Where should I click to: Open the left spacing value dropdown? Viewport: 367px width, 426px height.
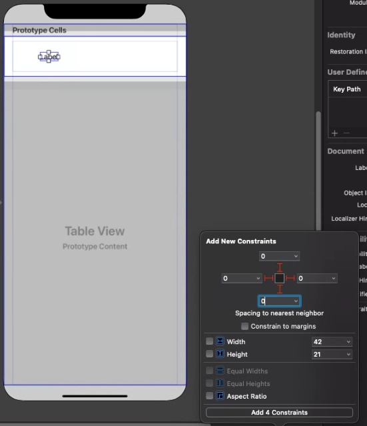[258, 279]
